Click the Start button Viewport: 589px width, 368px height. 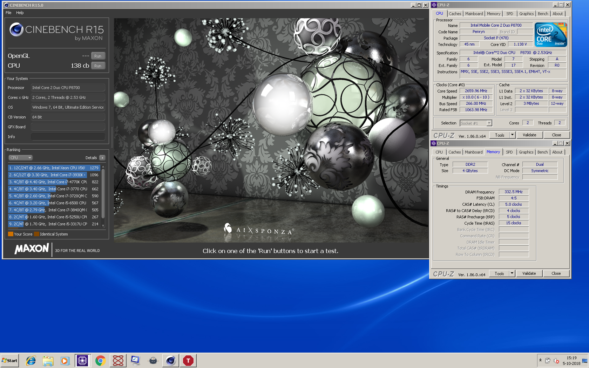9,360
